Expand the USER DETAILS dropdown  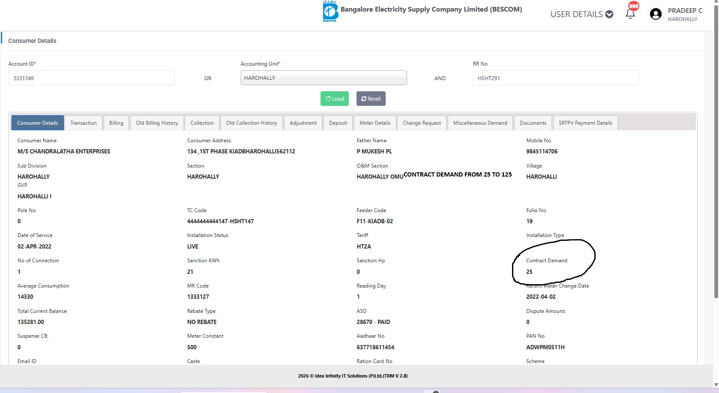coord(581,14)
